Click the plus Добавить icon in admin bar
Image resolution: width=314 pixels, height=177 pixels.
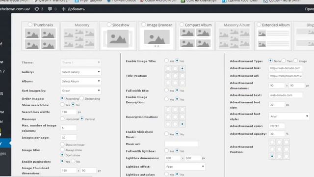coord(63,9)
